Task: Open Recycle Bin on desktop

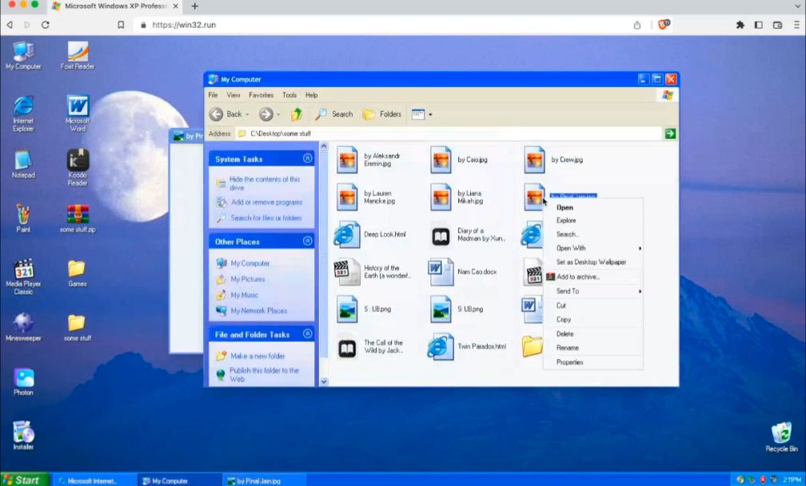Action: pos(782,437)
